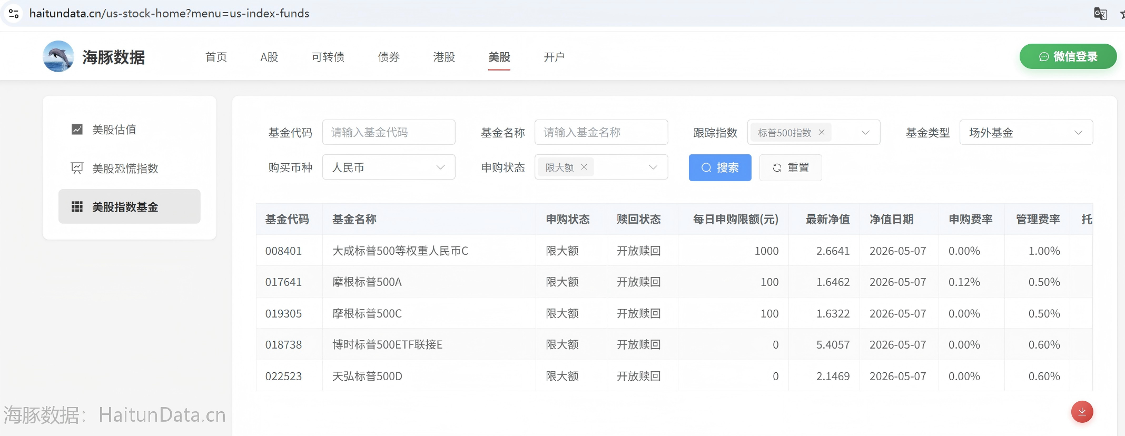Click fund code 022523
This screenshot has height=436, width=1125.
[x=283, y=376]
